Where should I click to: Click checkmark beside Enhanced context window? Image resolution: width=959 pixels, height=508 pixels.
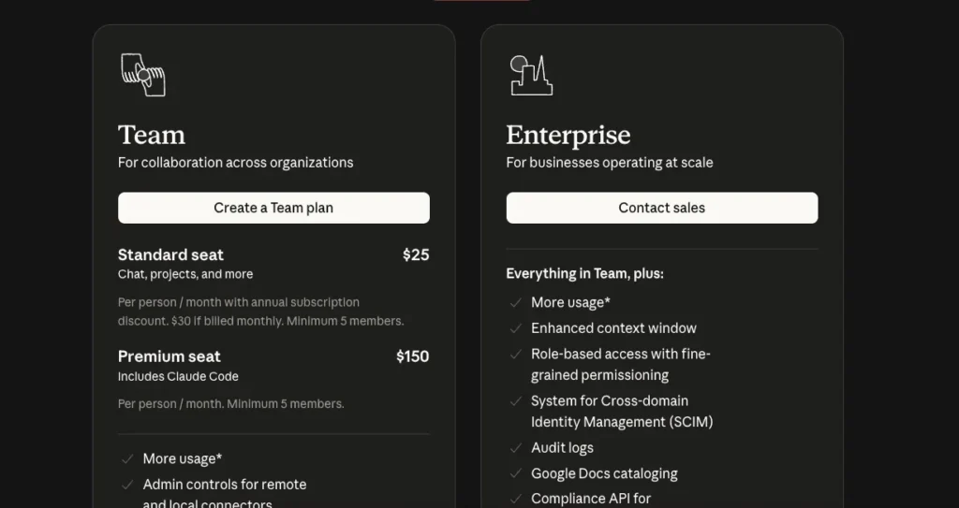point(515,328)
